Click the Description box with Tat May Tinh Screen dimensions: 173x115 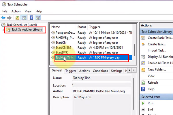coord(102,105)
